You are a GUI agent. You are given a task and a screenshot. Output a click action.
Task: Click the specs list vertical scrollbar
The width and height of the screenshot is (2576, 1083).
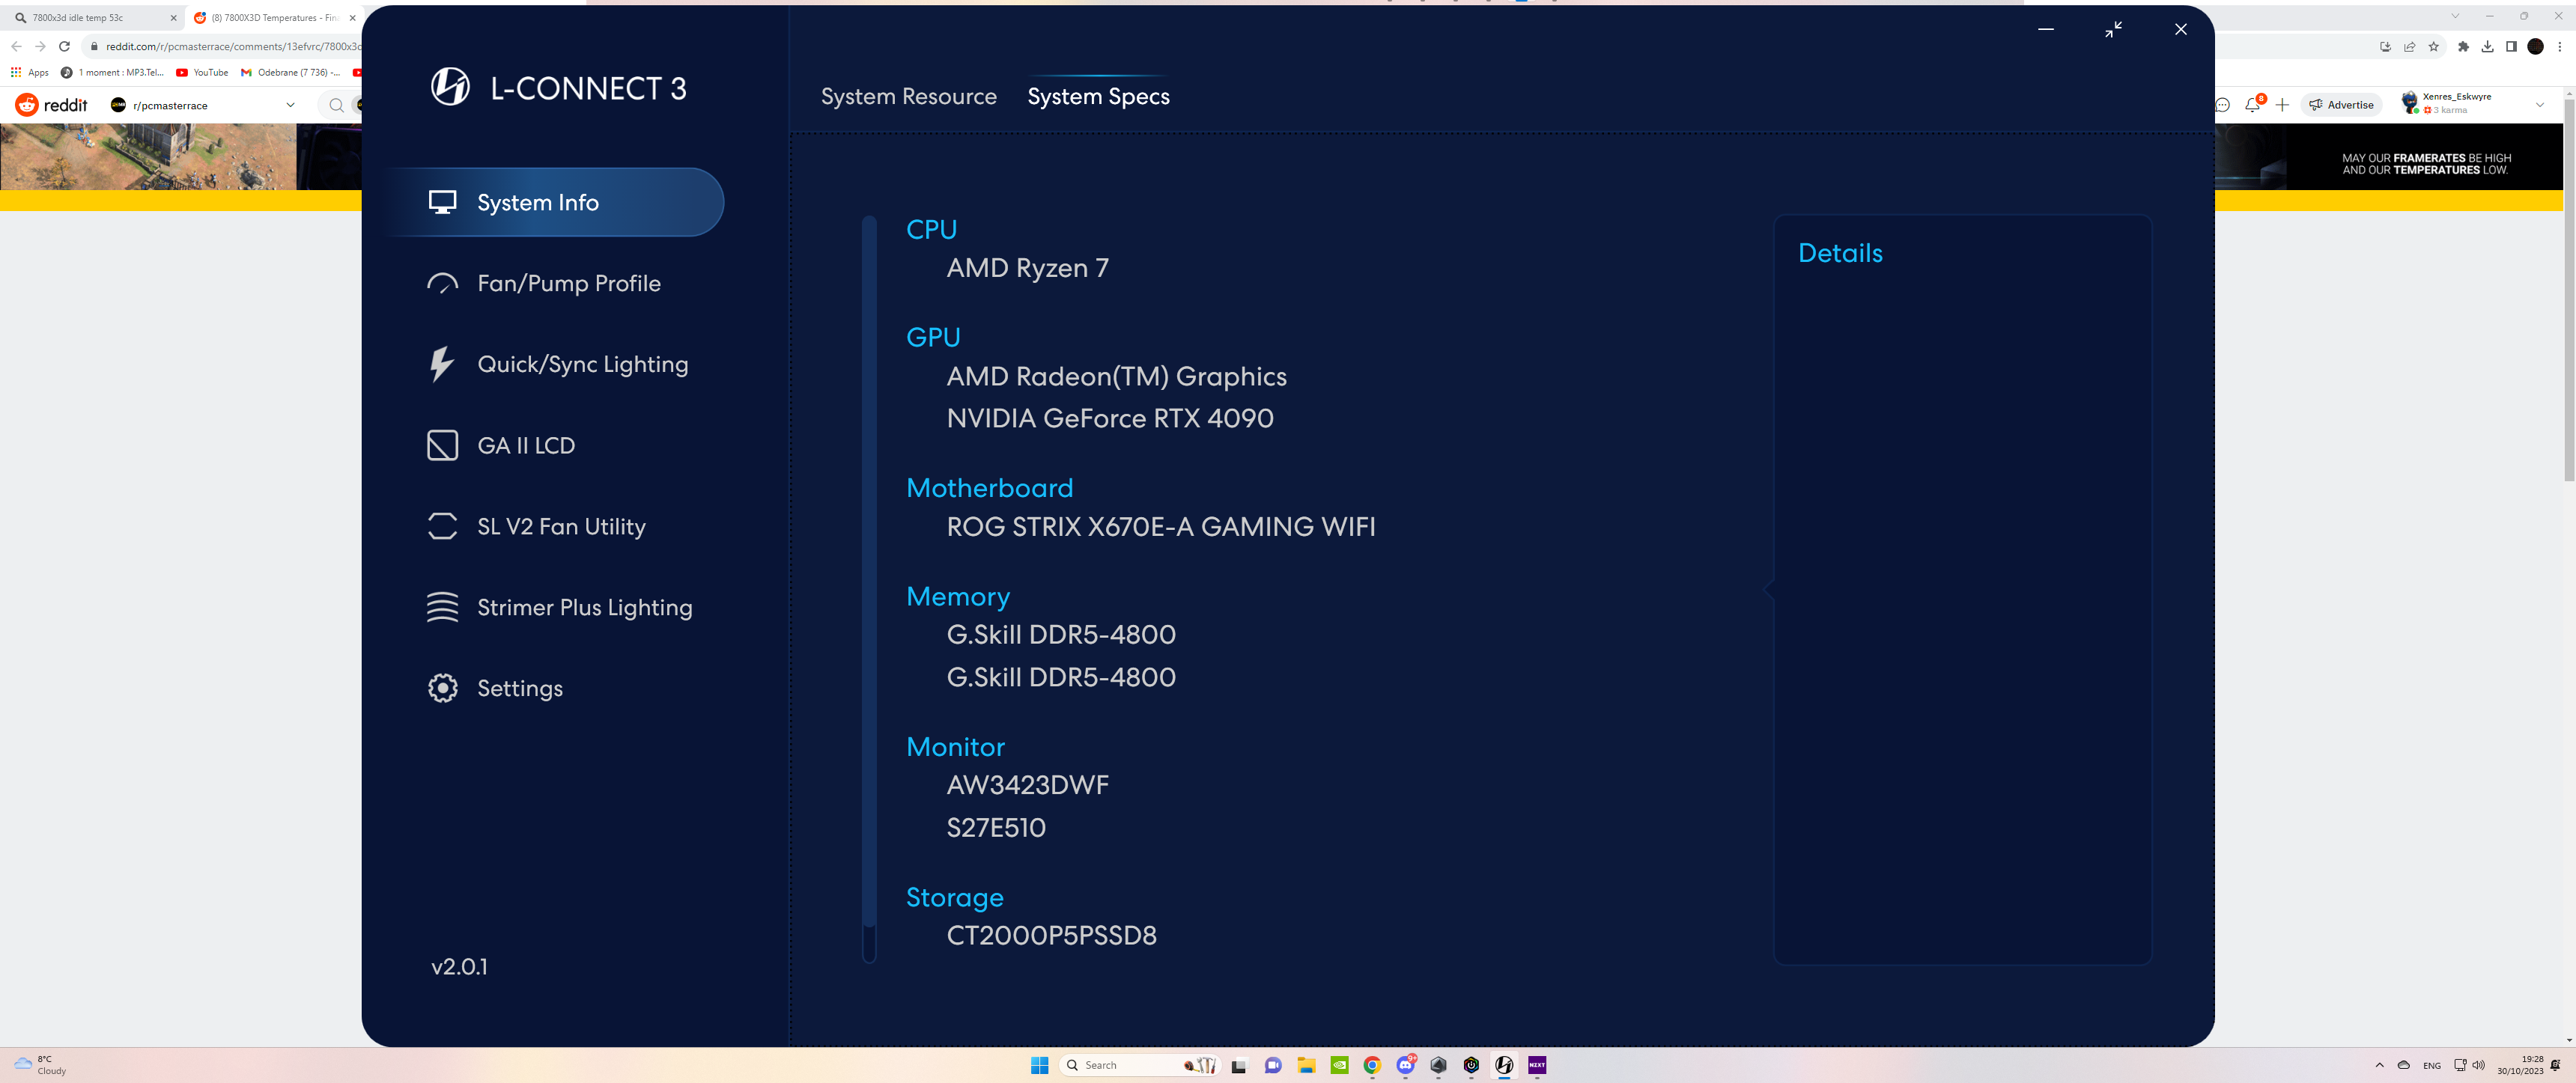(868, 588)
